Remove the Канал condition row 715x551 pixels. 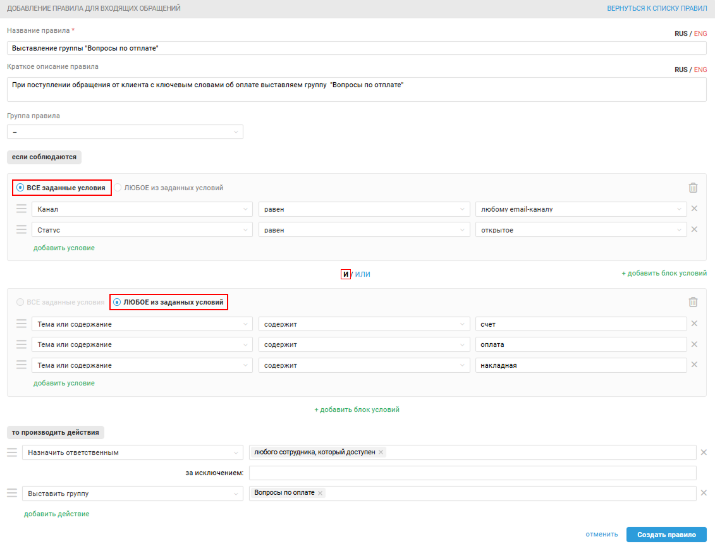coord(694,209)
